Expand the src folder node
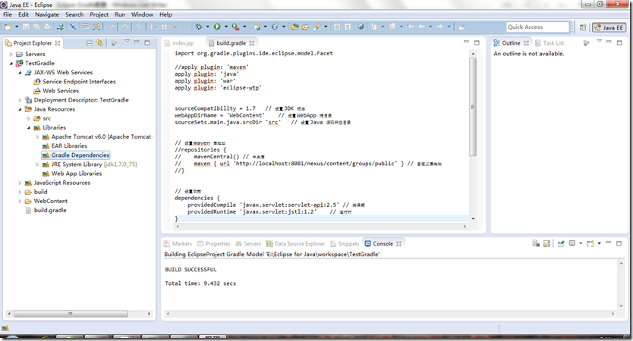The image size is (633, 341). 29,118
